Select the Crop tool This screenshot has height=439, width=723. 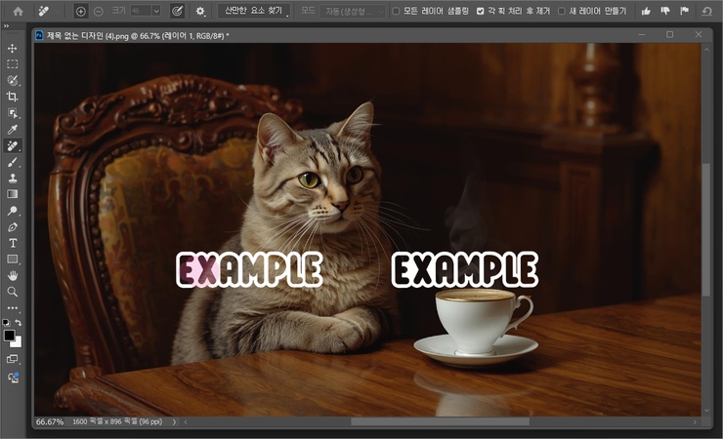(x=13, y=97)
